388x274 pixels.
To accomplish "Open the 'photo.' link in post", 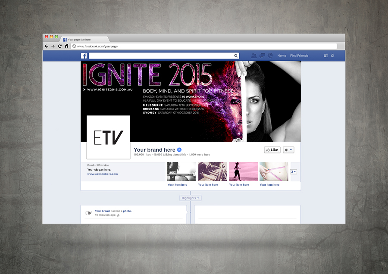I will click(128, 211).
